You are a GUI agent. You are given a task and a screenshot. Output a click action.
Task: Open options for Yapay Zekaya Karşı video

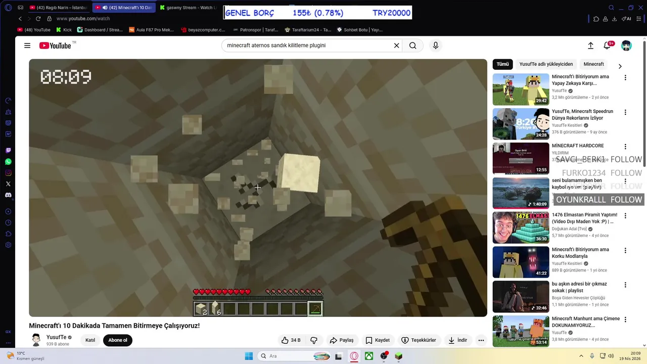[625, 78]
